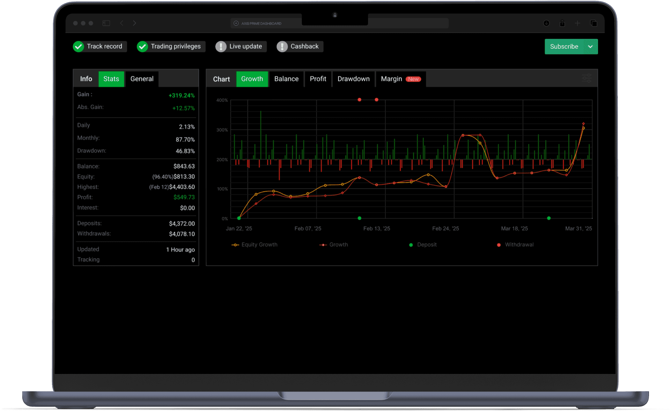Open the chart settings sliders icon
This screenshot has width=671, height=411.
586,78
